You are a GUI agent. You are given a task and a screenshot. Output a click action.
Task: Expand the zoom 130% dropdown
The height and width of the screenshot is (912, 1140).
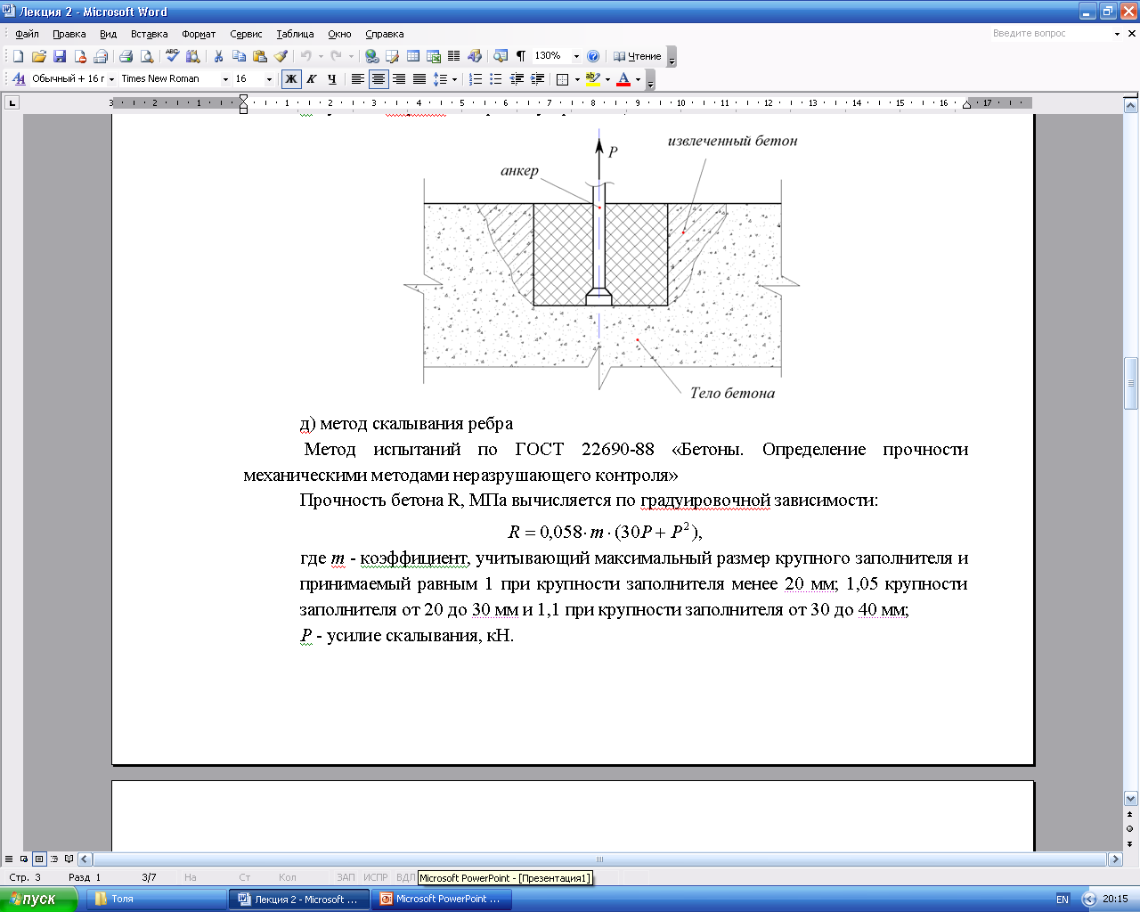click(576, 56)
